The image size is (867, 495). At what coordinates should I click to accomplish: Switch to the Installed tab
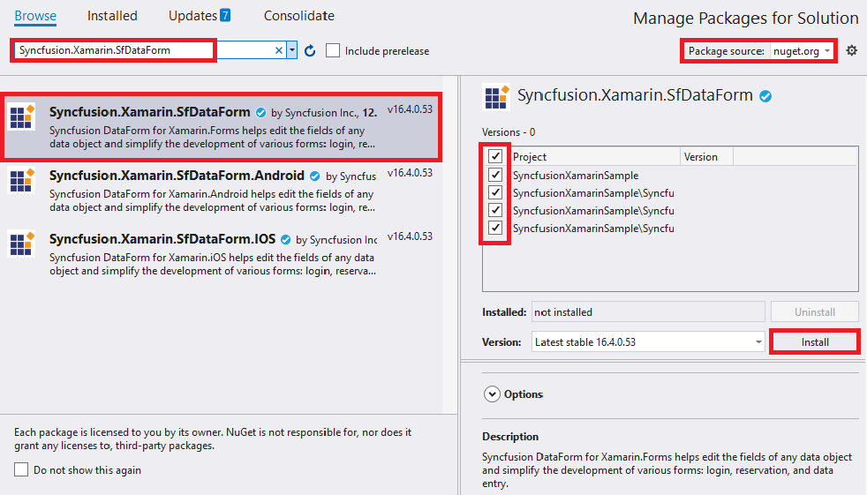(x=112, y=16)
